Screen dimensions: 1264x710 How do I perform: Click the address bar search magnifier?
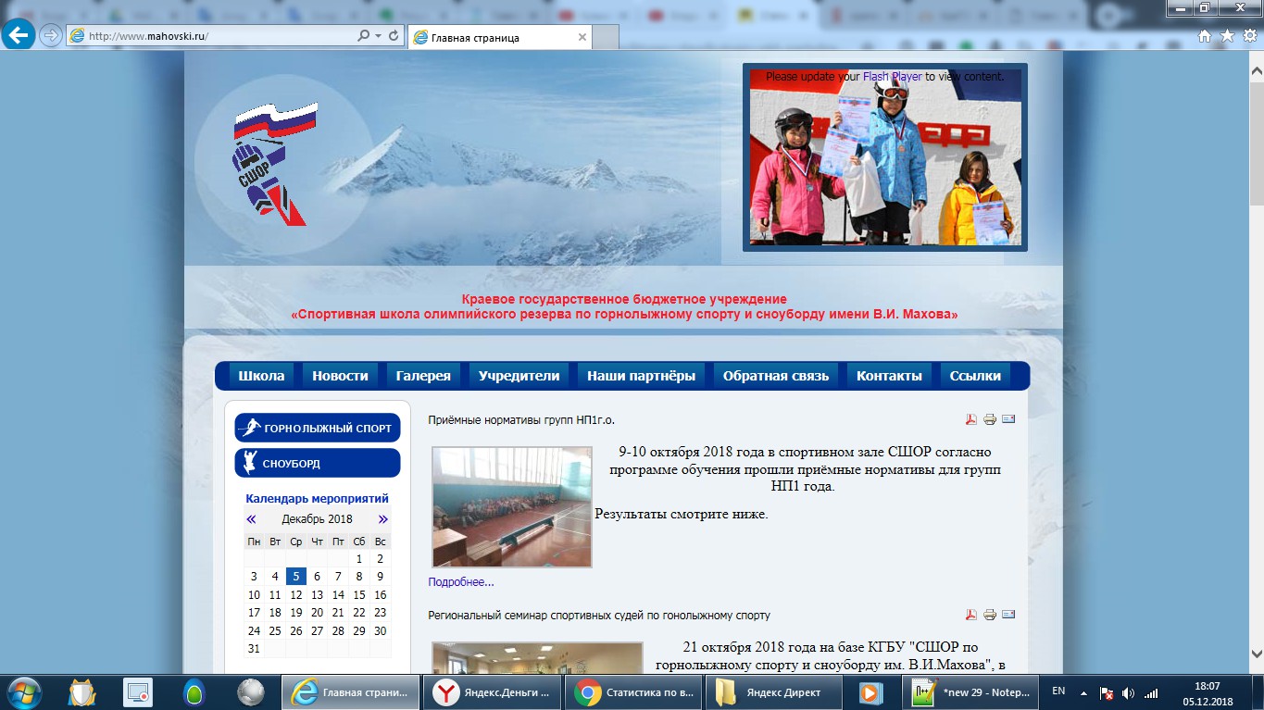coord(364,36)
